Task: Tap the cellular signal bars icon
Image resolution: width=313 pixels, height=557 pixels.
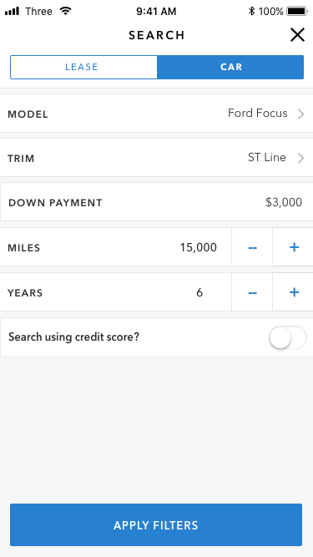Action: (12, 12)
